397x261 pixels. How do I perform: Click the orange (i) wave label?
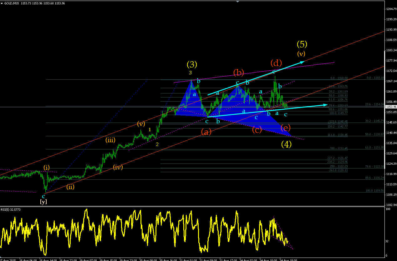[47, 167]
